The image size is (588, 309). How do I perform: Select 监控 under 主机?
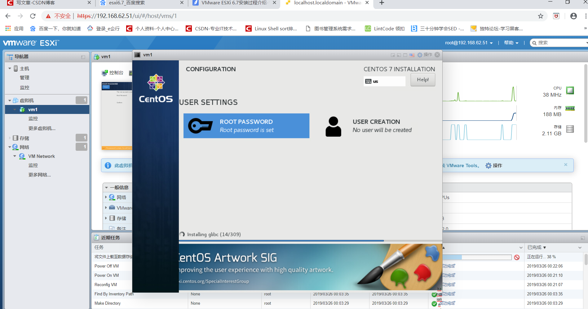click(24, 88)
